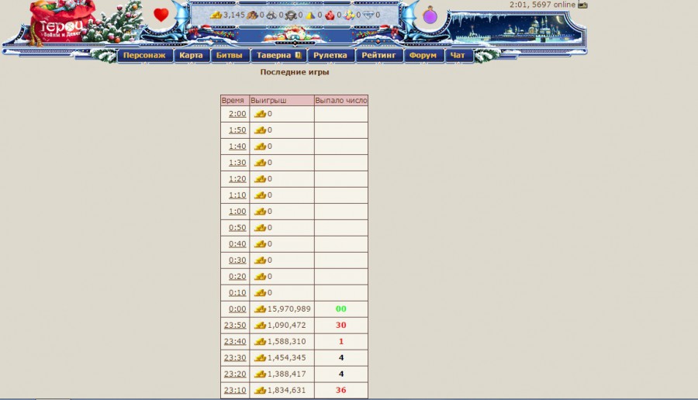Open the 2:00 game time link
This screenshot has width=698, height=400.
pos(237,114)
